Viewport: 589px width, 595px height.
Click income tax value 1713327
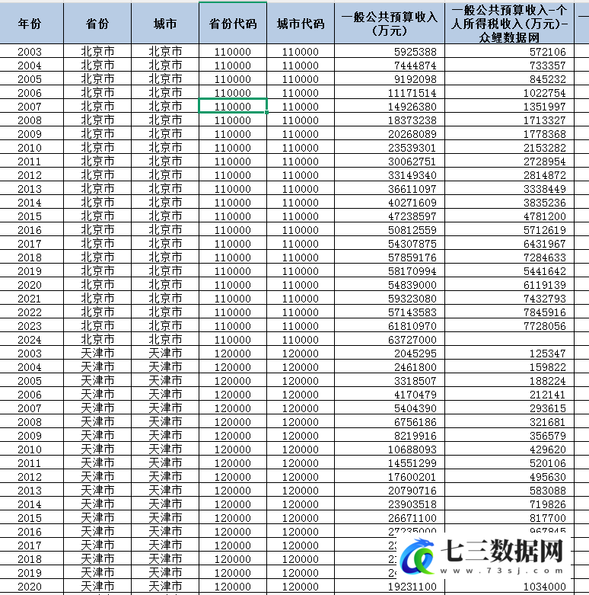[545, 120]
